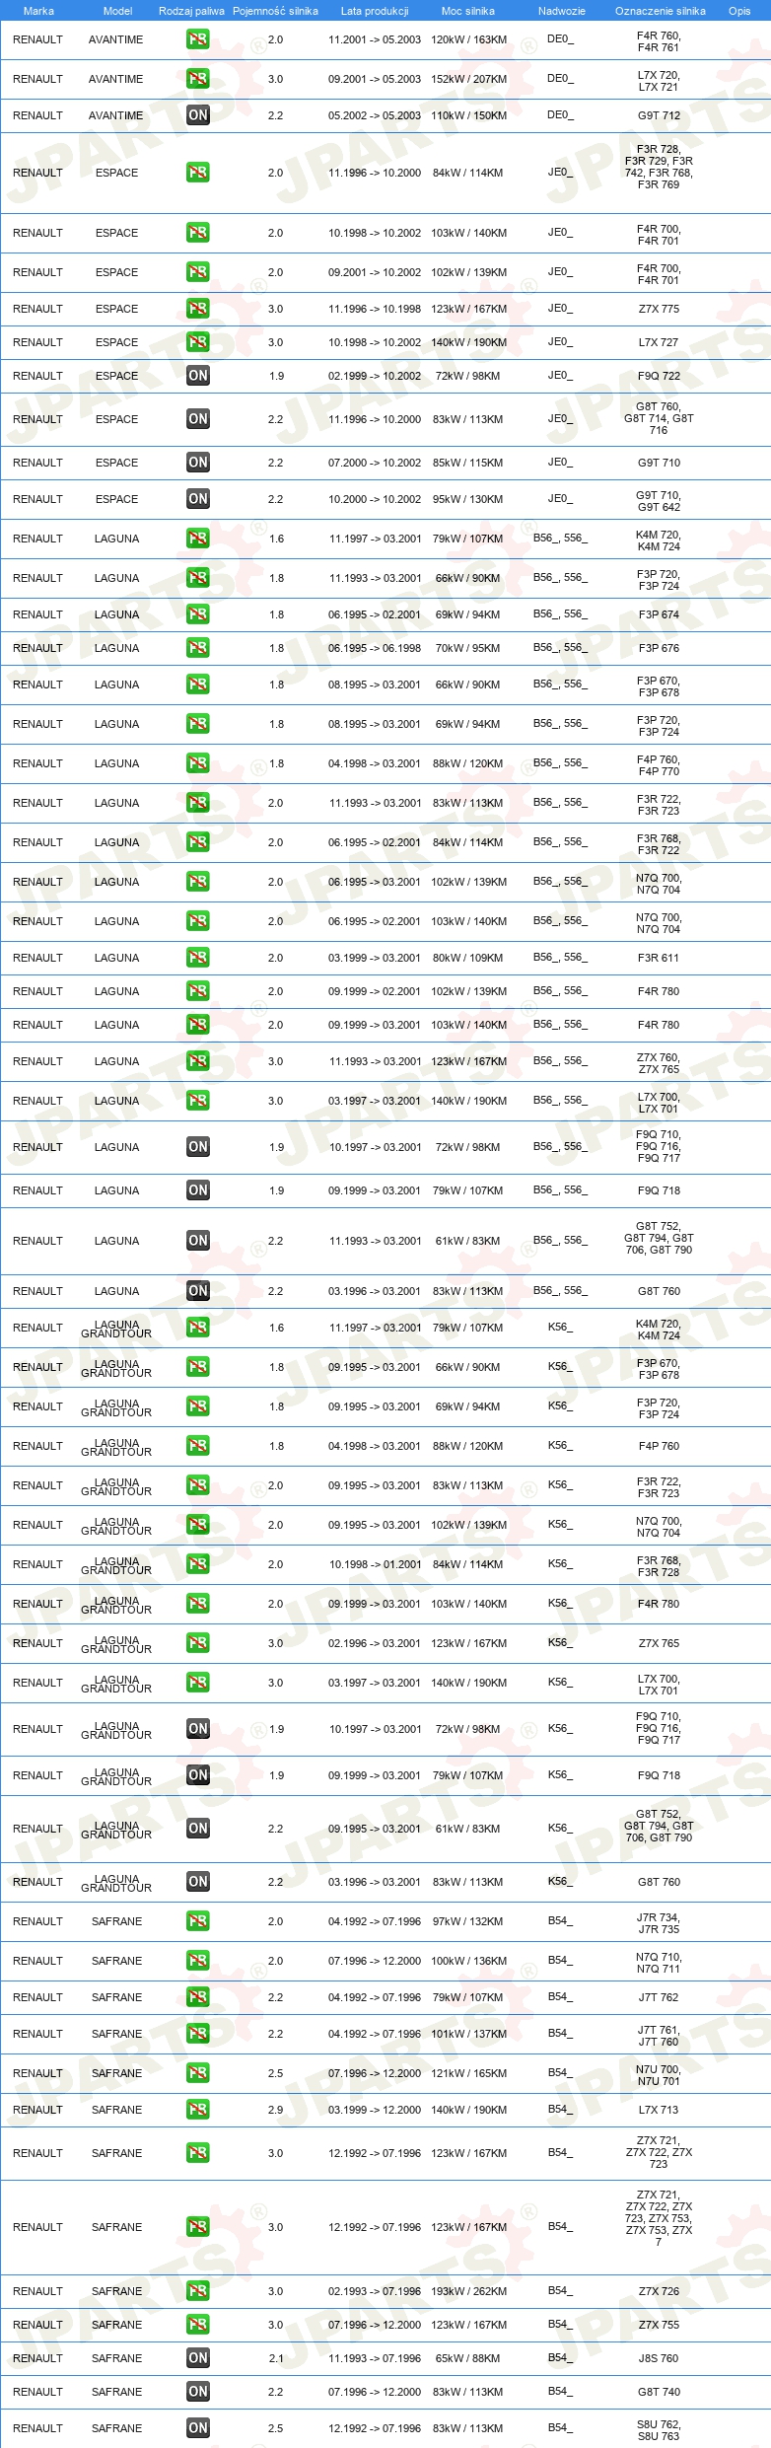Click petrol icon in SAFRANE L7X 713 row
Image resolution: width=771 pixels, height=2448 pixels.
198,2110
